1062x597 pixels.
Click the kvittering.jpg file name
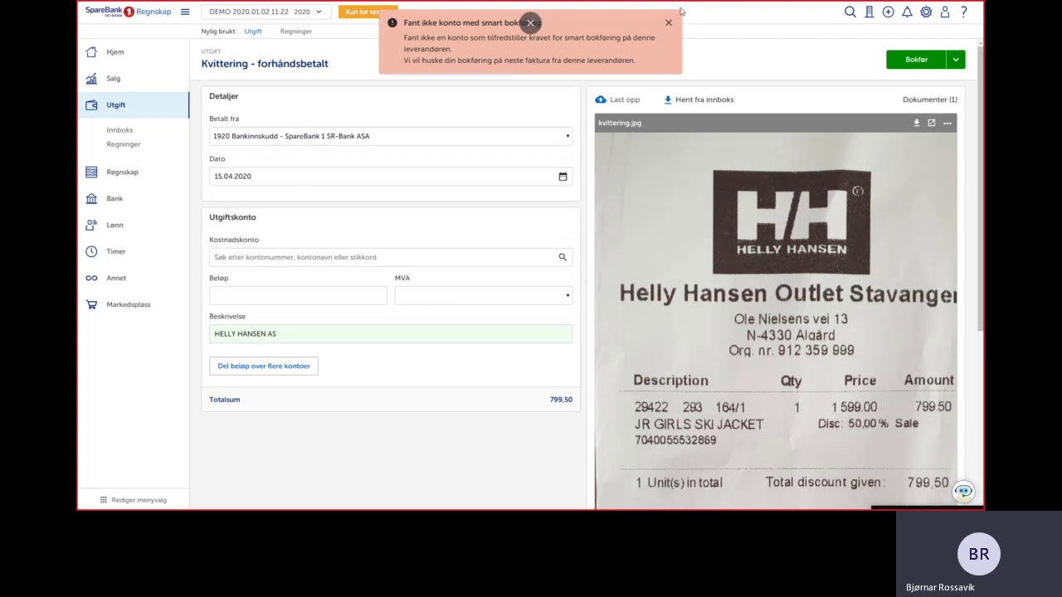[x=620, y=123]
